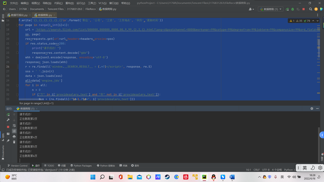
Task: Click the UTF-8 encoding in status bar
Action: [x=266, y=170]
